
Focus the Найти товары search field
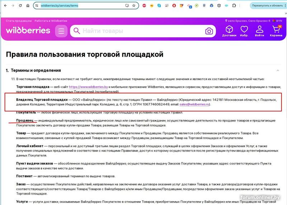[x=143, y=31]
